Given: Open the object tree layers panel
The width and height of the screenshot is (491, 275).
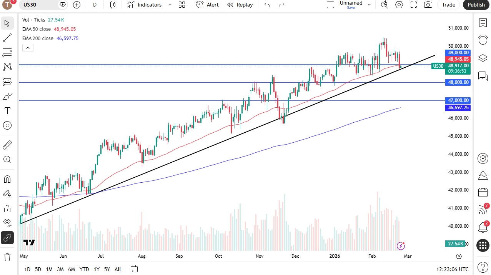Looking at the screenshot, I should pyautogui.click(x=483, y=58).
